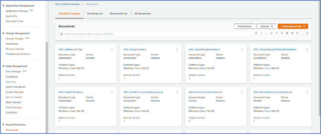Click the Preferences button
This screenshot has height=134, width=321.
(244, 26)
